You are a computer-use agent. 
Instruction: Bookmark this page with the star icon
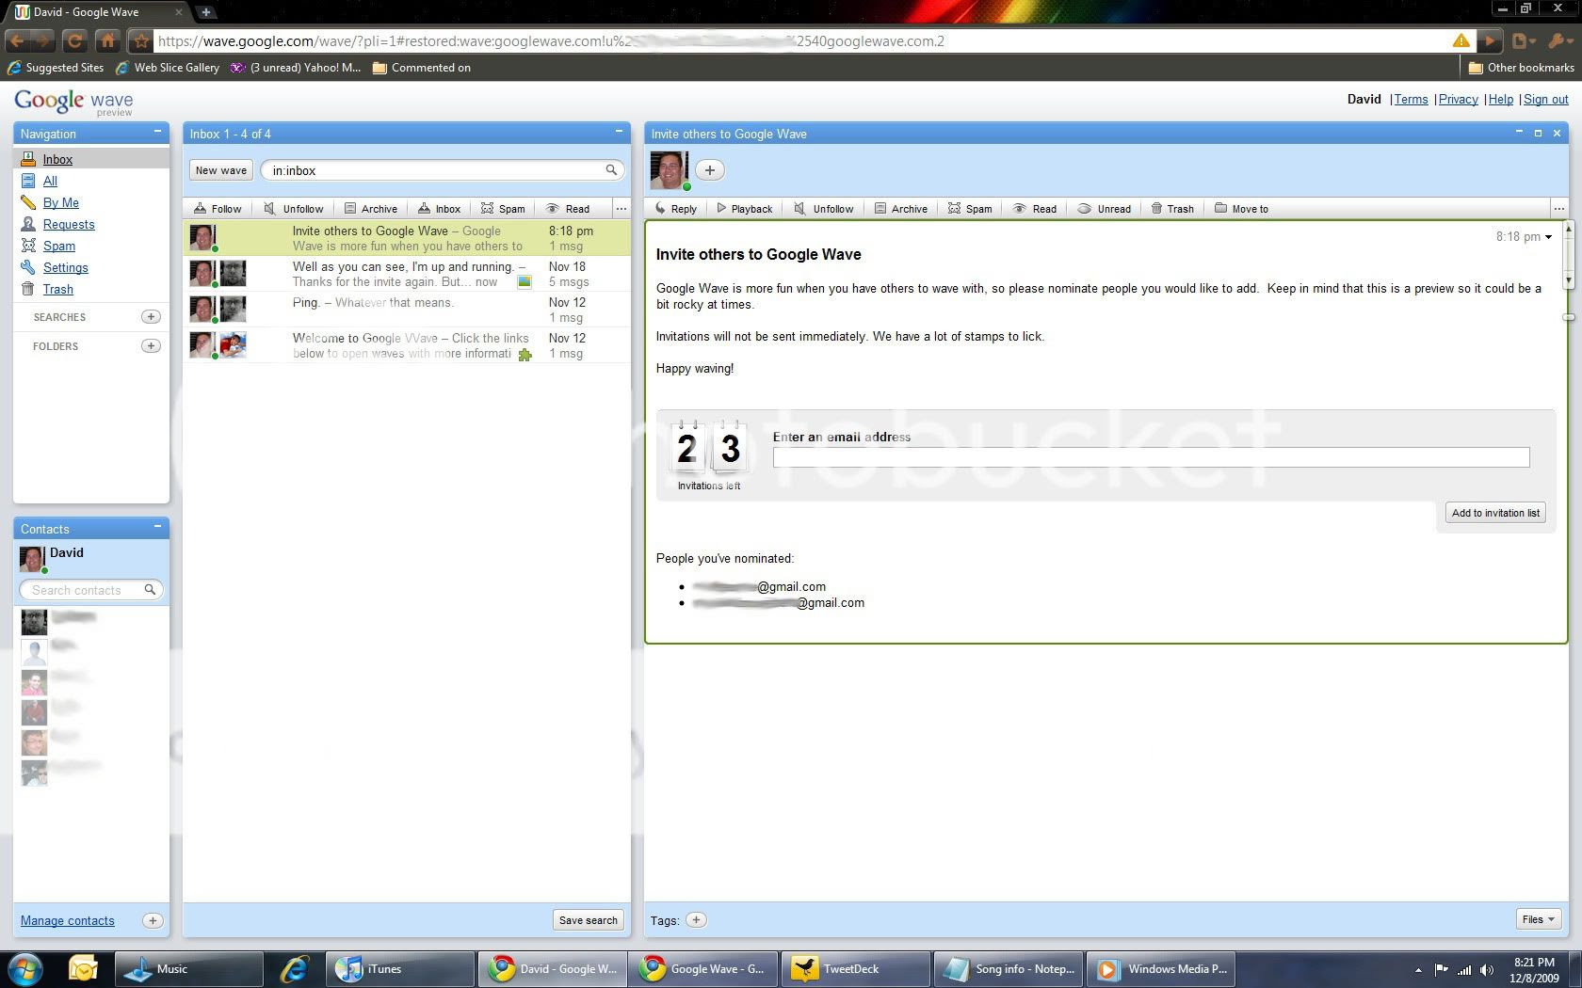click(141, 40)
